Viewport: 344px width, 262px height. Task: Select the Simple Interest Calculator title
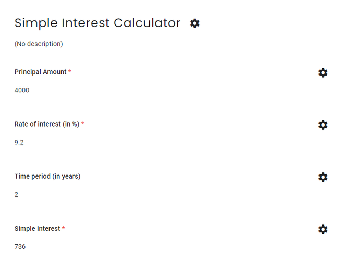click(x=97, y=23)
